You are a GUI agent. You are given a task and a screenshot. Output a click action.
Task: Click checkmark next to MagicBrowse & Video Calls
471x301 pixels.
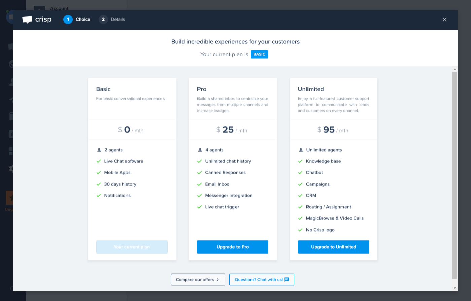point(300,218)
